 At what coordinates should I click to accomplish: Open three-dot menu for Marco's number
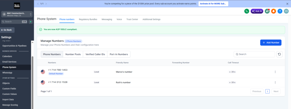click(275, 72)
